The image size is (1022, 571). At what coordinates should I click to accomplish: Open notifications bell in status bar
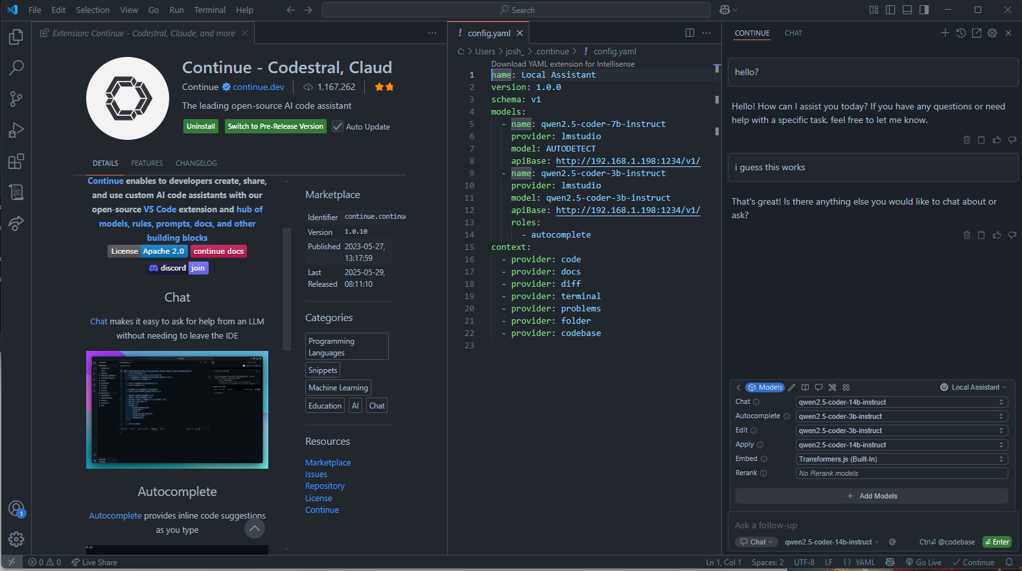1009,563
